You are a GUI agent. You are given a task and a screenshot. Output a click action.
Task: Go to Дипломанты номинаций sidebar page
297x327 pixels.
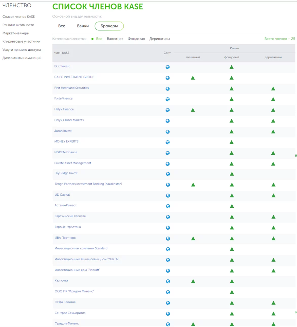[x=22, y=58]
